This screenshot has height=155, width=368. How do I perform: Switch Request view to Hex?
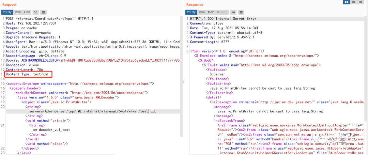(x=27, y=12)
